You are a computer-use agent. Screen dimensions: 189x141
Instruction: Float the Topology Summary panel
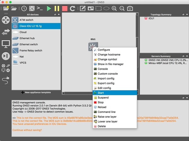tap(183, 14)
